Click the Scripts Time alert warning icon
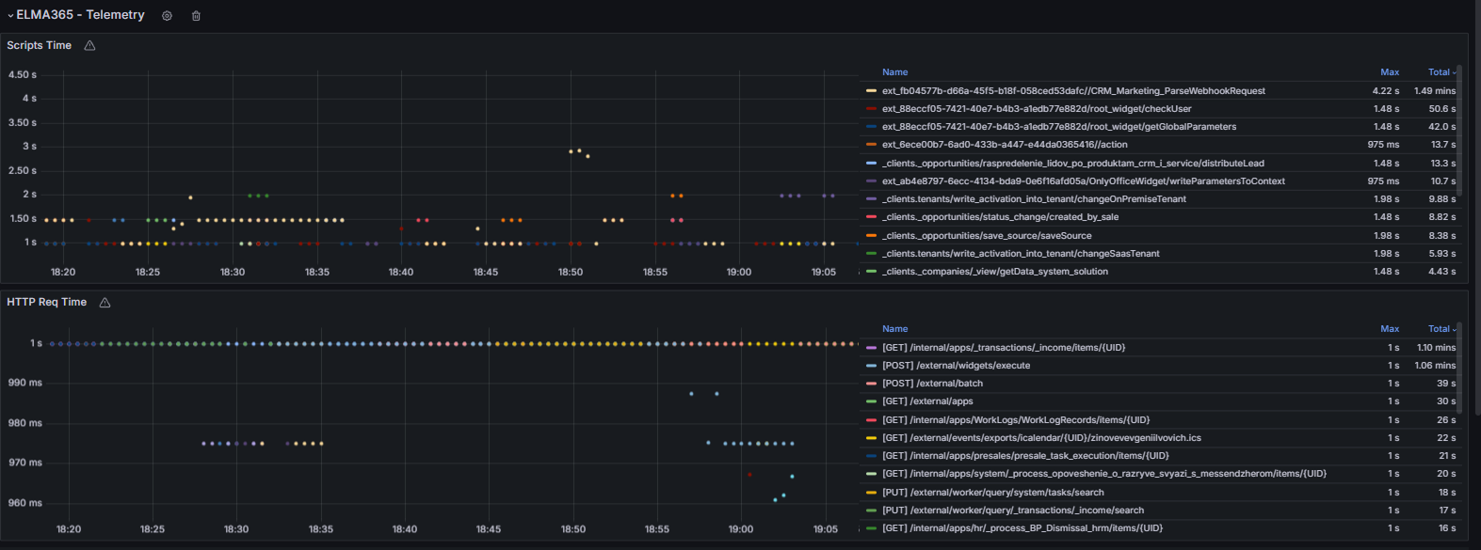Screen dimensions: 1481x550 coord(89,45)
